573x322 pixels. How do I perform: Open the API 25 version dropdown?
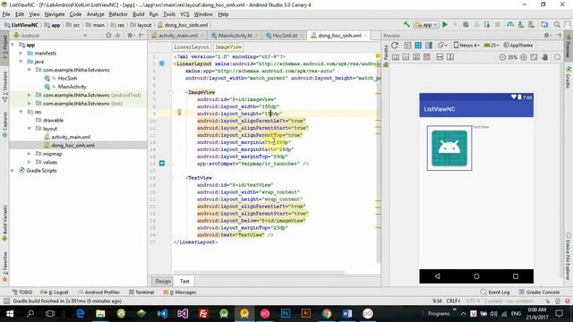pyautogui.click(x=492, y=46)
